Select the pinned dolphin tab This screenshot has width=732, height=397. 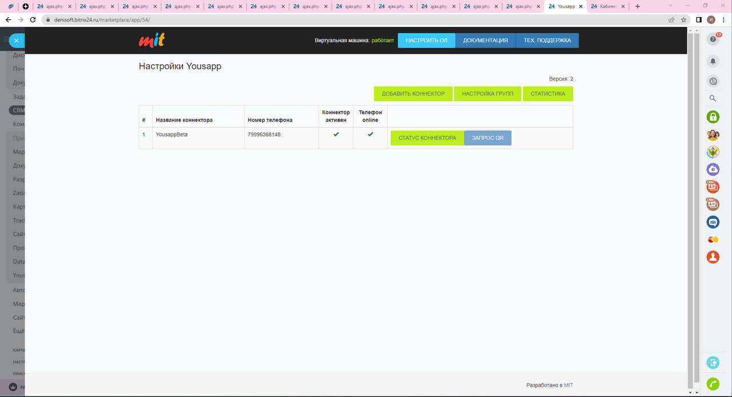tap(11, 6)
